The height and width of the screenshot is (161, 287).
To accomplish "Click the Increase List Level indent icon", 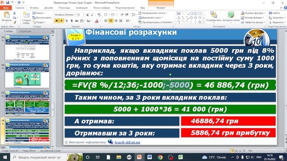I will pos(126,15).
